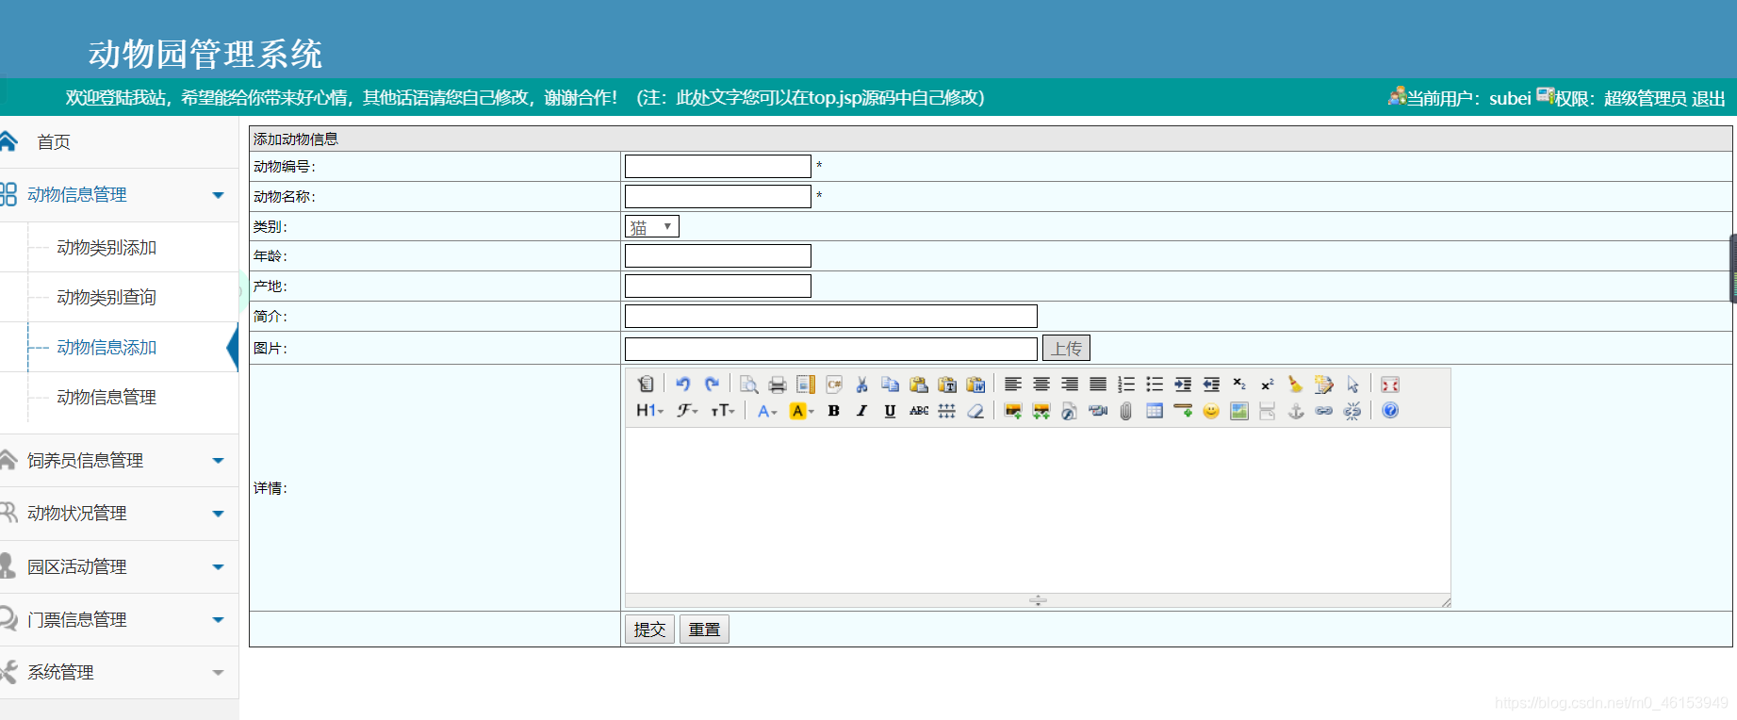
Task: Expand 园区活动管理 sidebar section
Action: point(119,567)
